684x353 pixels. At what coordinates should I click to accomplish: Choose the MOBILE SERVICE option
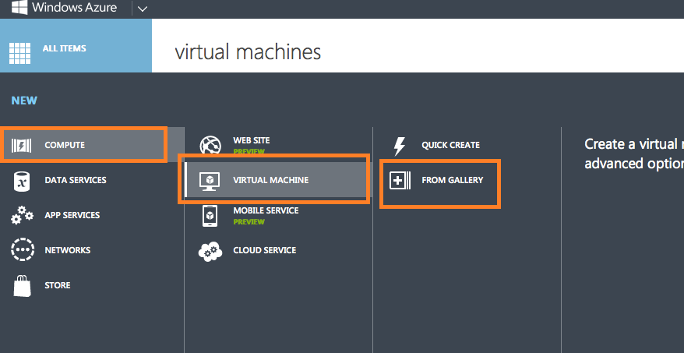point(266,210)
